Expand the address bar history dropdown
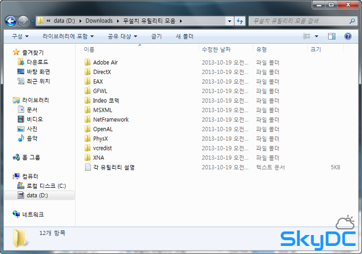The width and height of the screenshot is (362, 254). coord(229,21)
